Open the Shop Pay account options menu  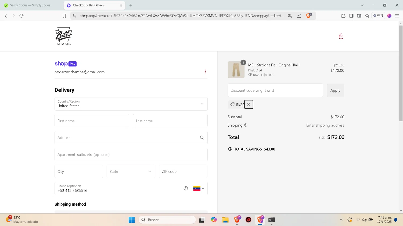coord(205,71)
